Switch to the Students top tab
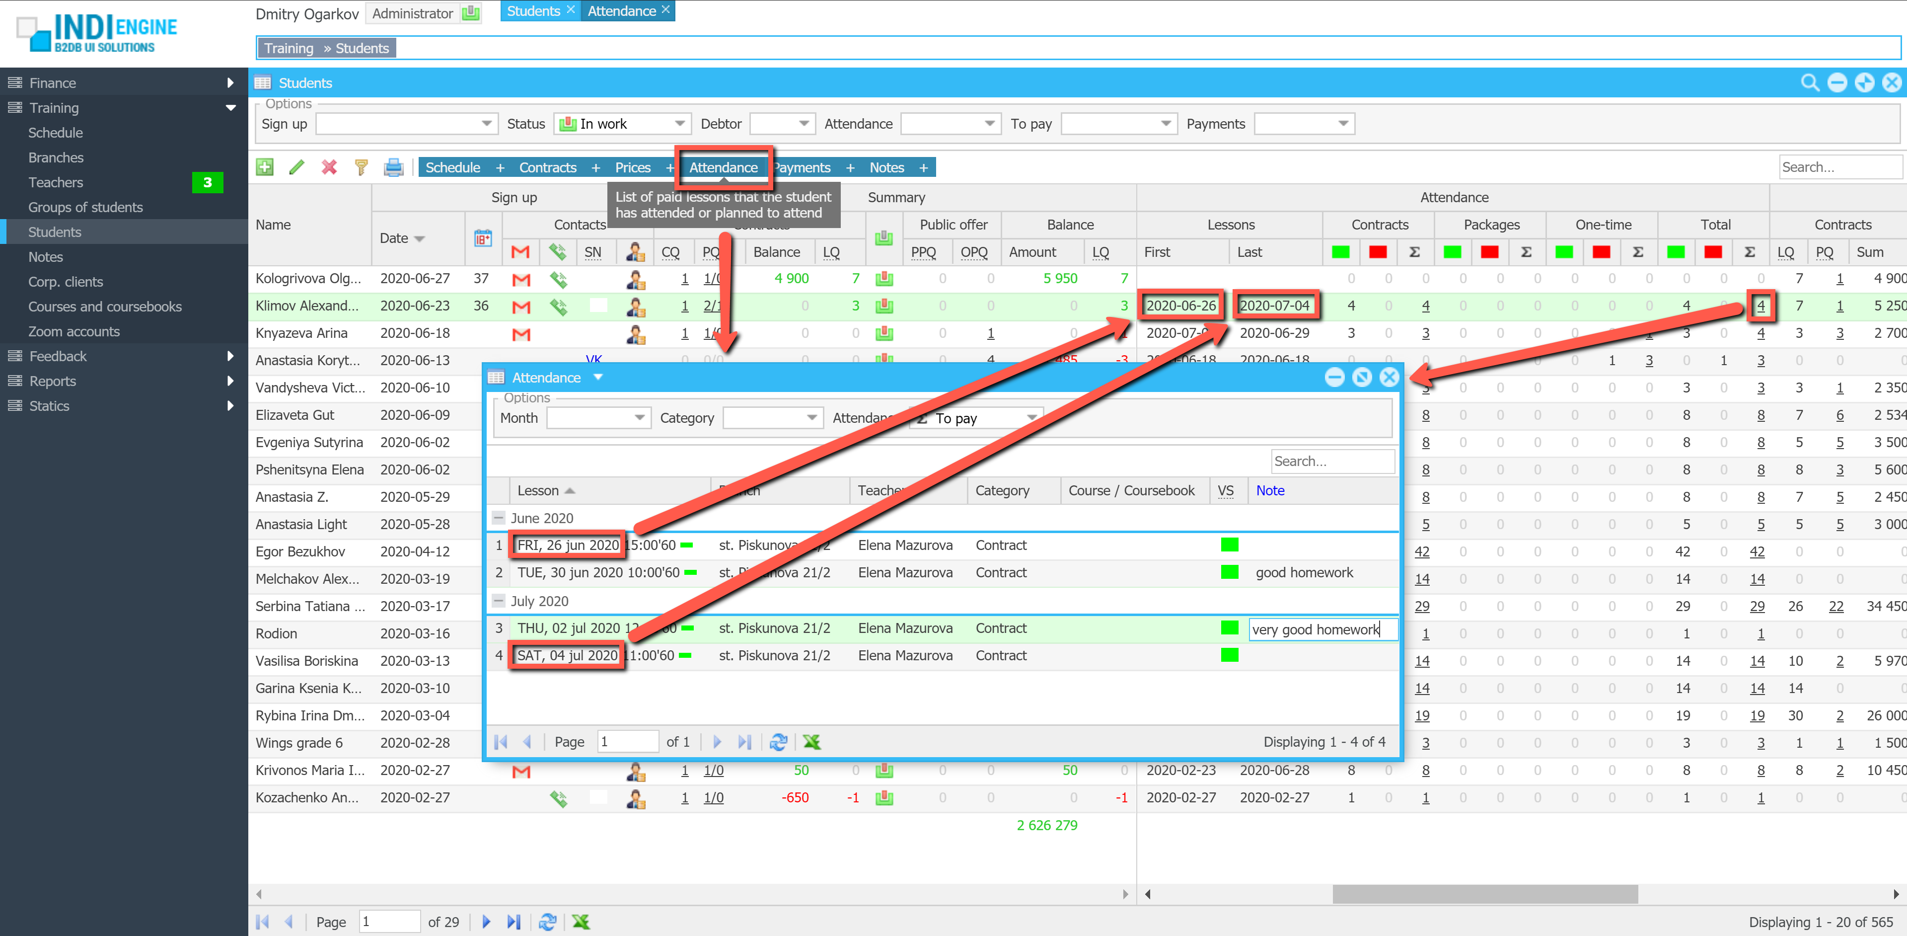 [533, 11]
